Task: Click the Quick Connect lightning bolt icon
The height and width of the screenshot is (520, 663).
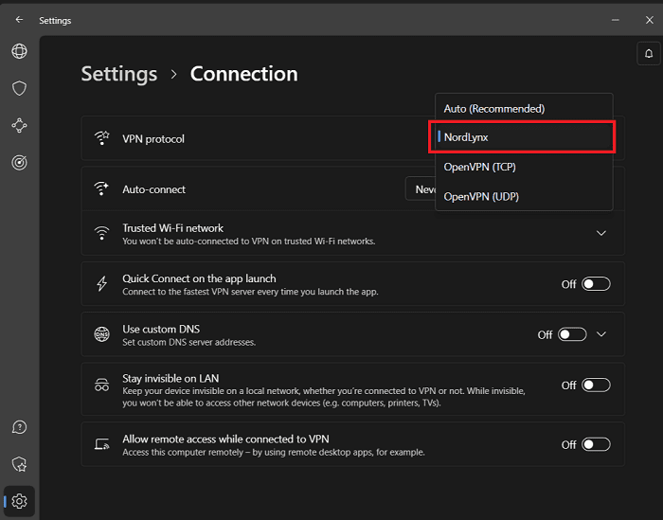Action: coord(101,283)
